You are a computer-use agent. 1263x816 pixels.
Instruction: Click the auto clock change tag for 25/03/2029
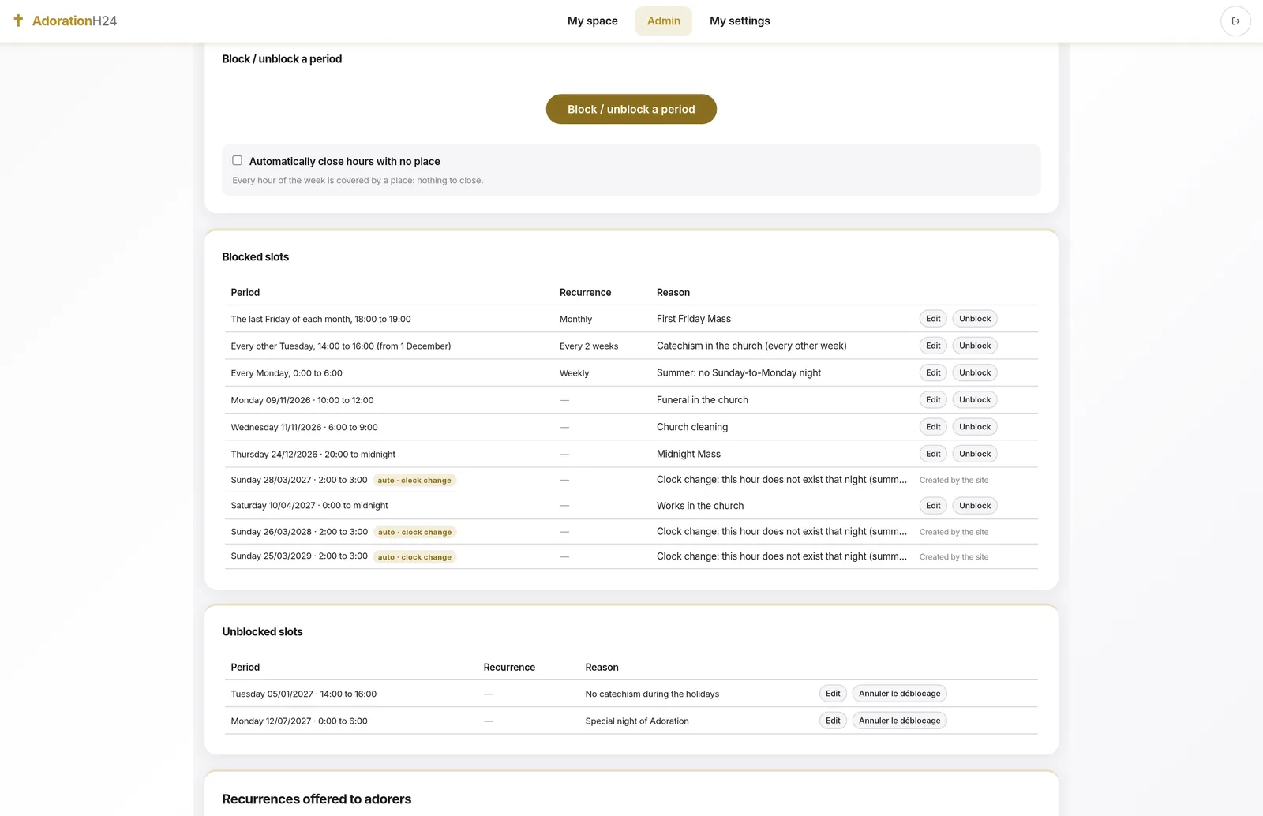[x=414, y=557]
